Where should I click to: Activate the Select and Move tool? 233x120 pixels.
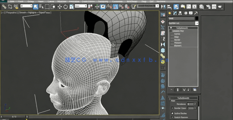pos(60,7)
